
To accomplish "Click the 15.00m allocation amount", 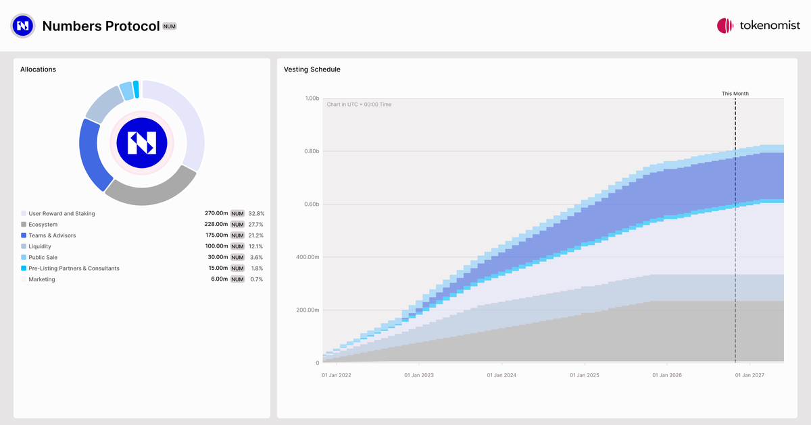I will click(218, 268).
